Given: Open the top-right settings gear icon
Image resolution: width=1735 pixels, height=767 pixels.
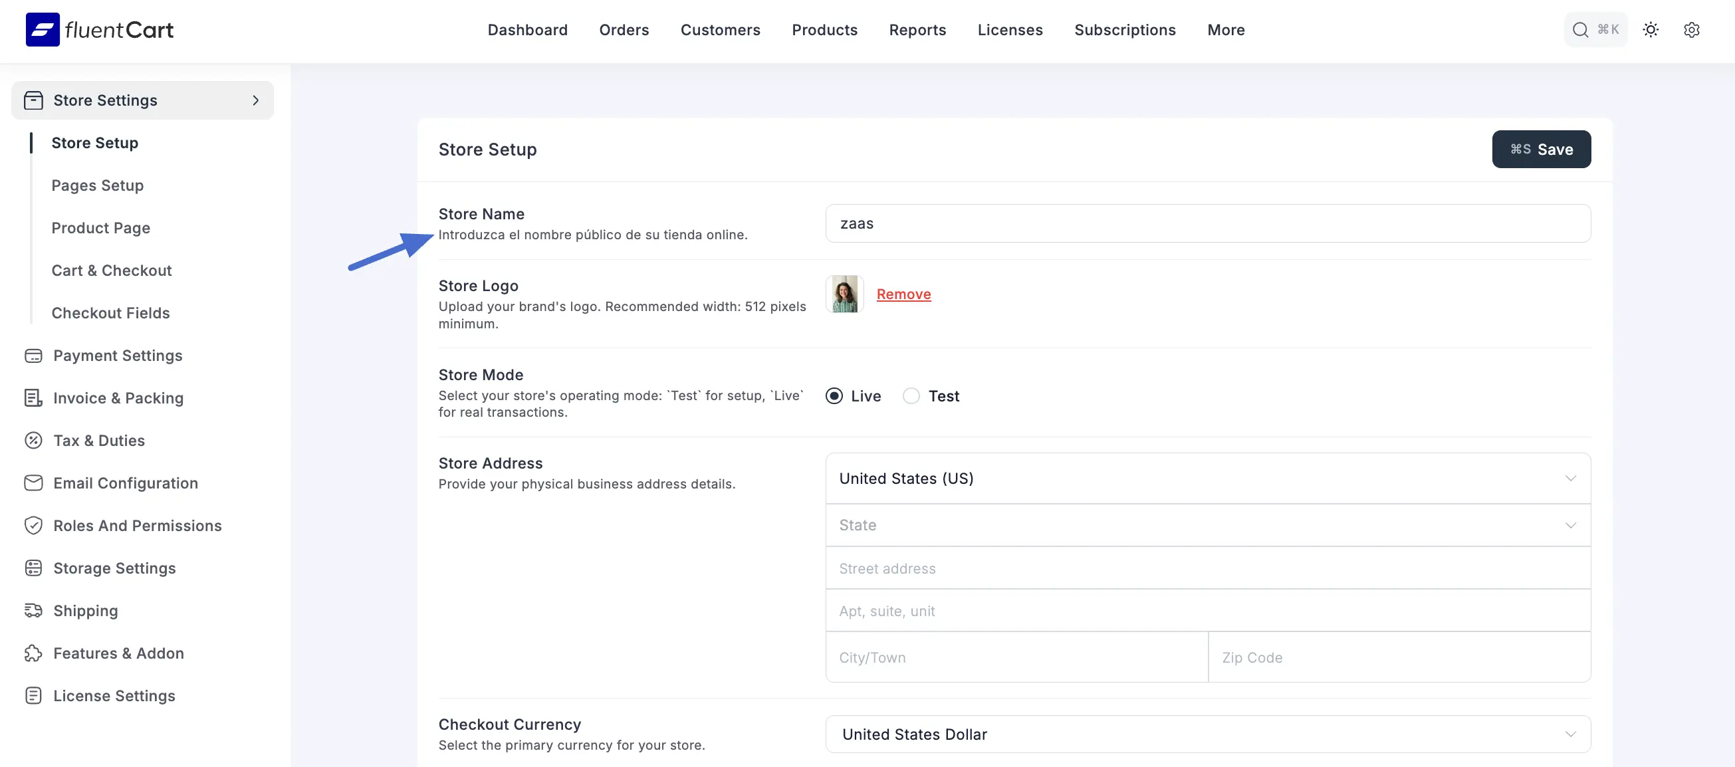Looking at the screenshot, I should coord(1691,30).
